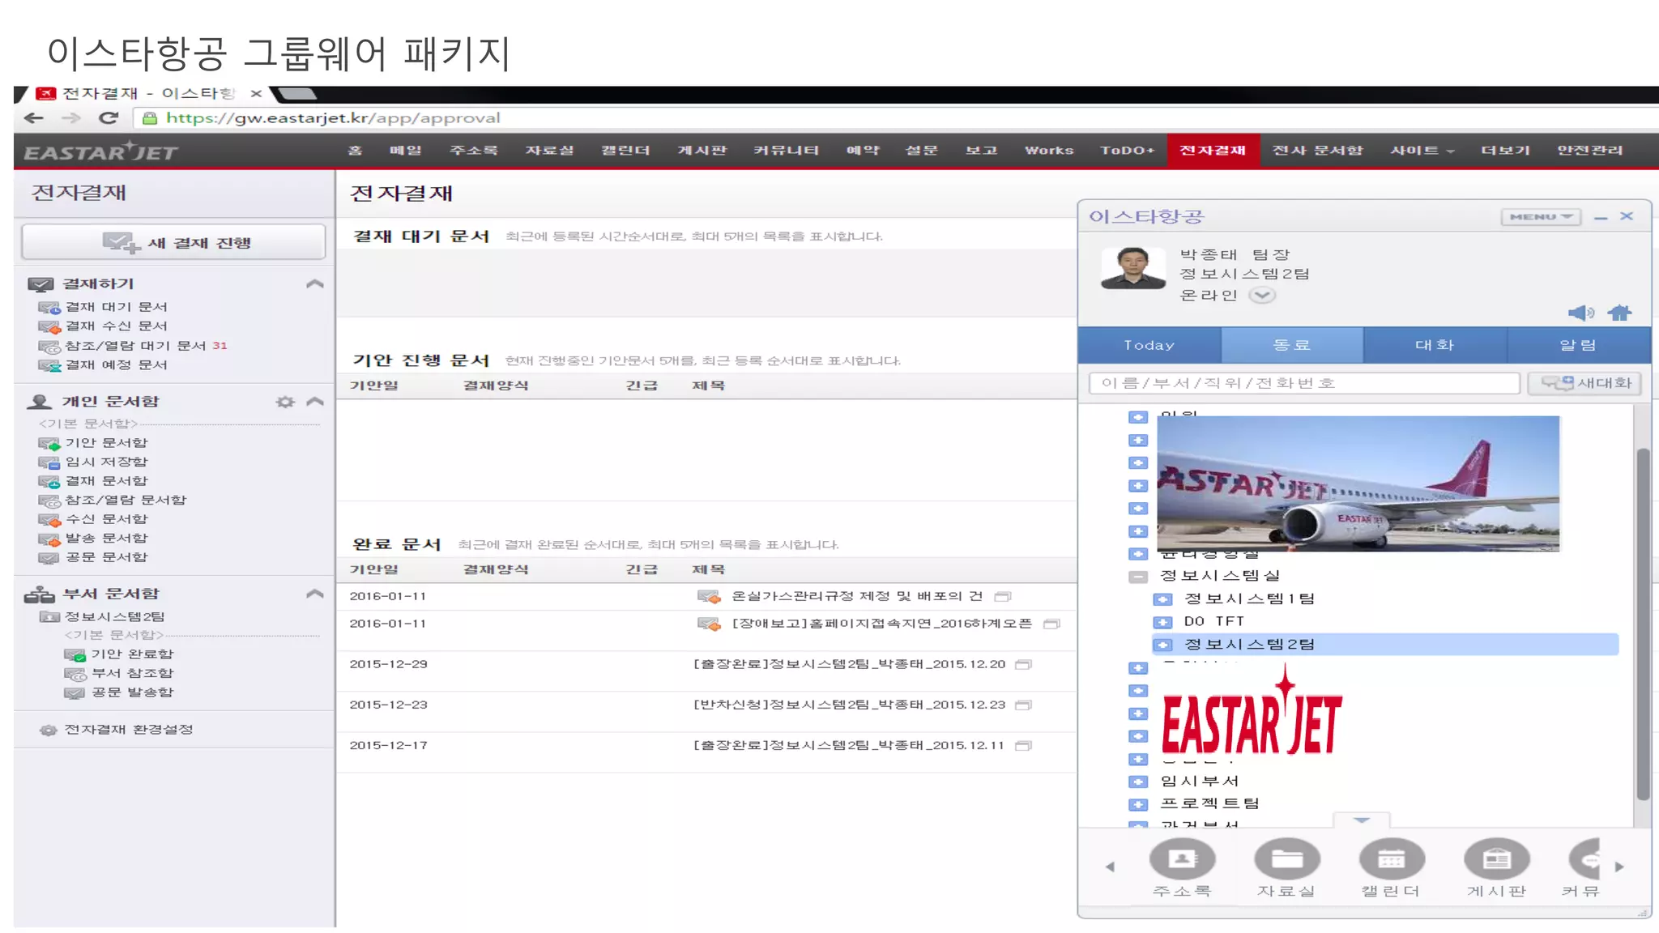Select 정보시스템2팀 in the org tree

coord(1385,645)
